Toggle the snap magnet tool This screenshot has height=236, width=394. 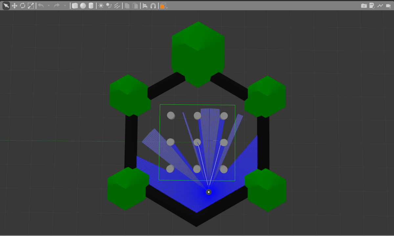coord(153,6)
